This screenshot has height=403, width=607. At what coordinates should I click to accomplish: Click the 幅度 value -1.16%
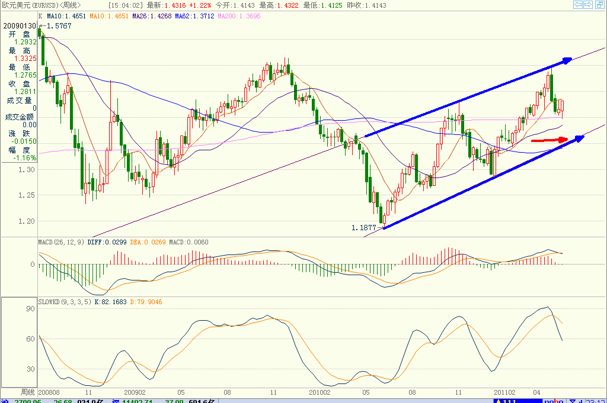(x=25, y=158)
